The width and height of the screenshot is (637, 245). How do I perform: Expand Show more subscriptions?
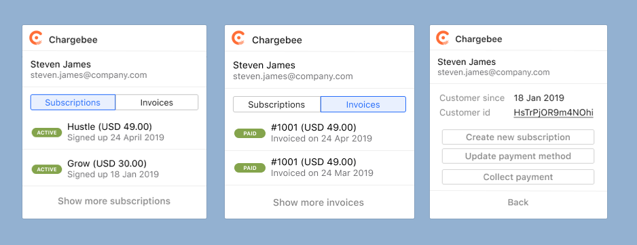[x=114, y=201]
